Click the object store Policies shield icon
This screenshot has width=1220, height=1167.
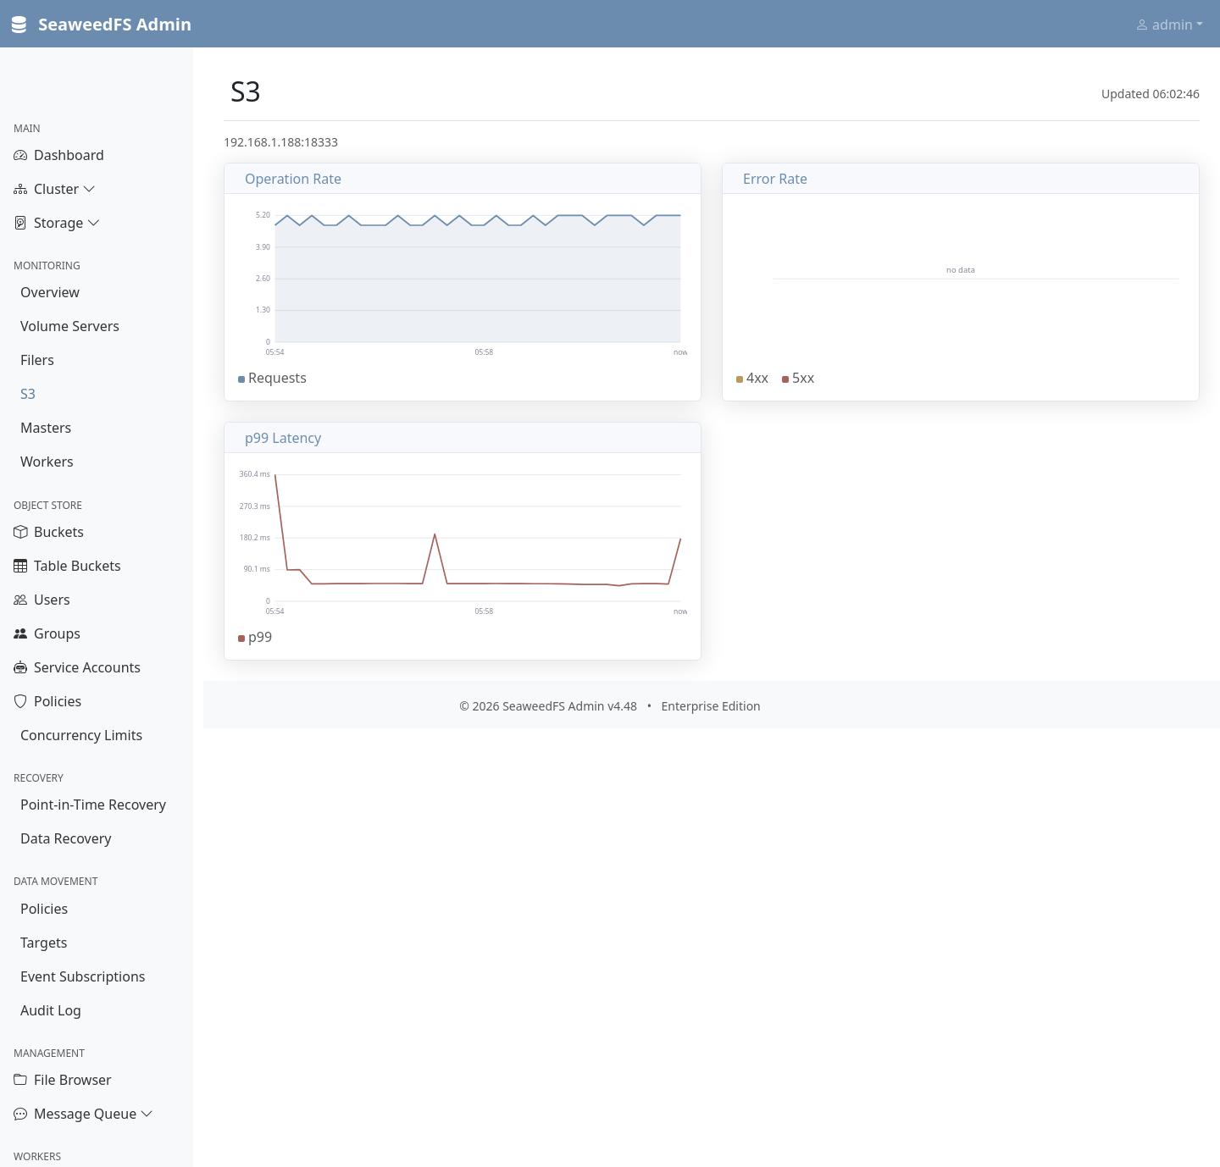[x=20, y=701]
